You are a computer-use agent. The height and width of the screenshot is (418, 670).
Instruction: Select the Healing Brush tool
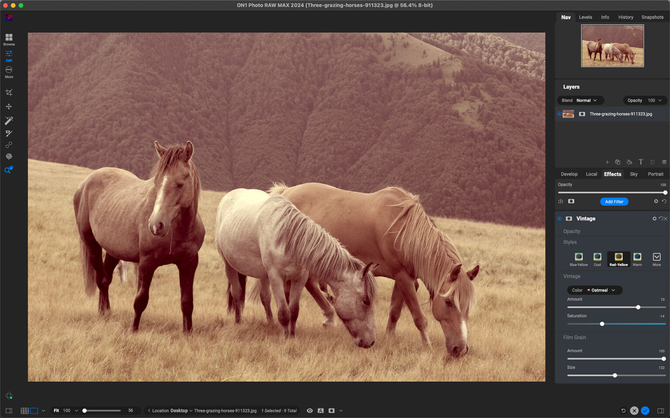coord(9,145)
